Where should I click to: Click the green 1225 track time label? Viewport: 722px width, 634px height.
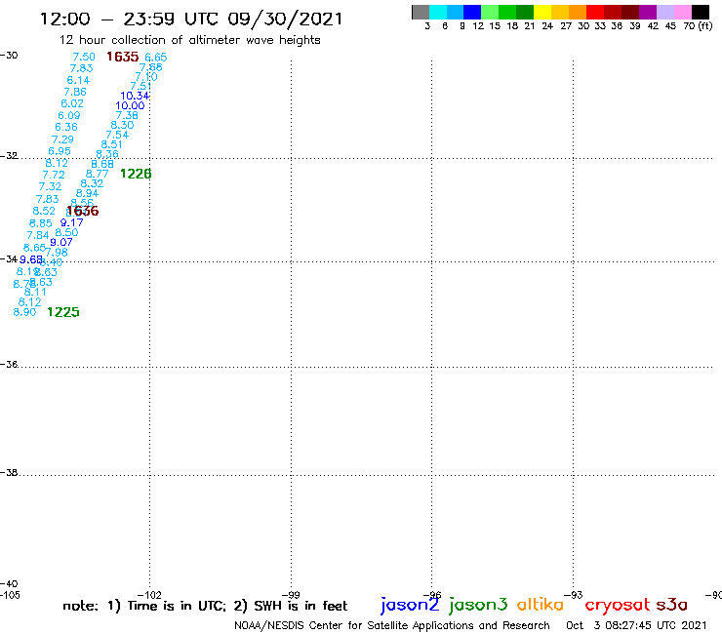pos(63,312)
